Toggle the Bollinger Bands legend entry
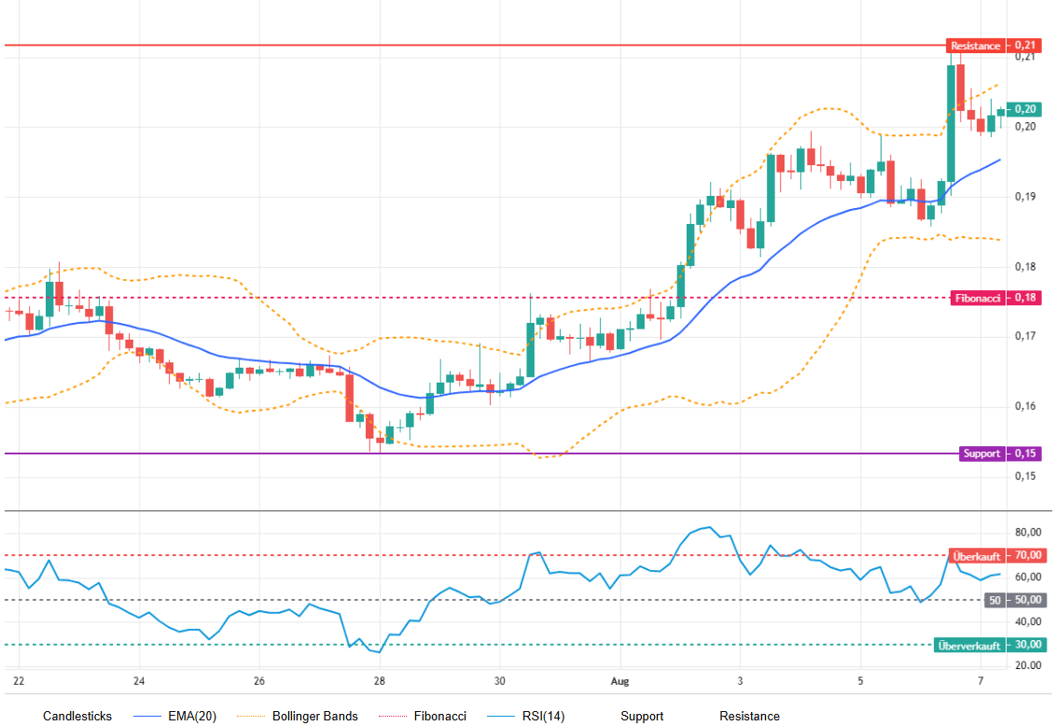This screenshot has width=1056, height=726. pos(315,716)
